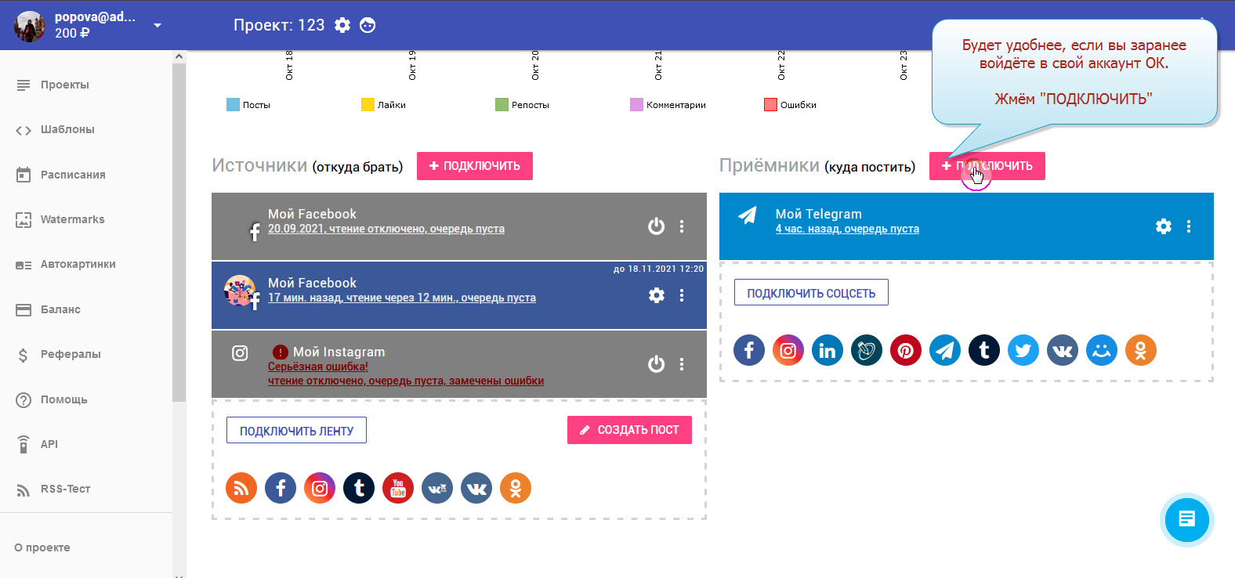Viewport: 1235px width, 578px height.
Task: Open three-dot menu of Мой Telegram
Action: (x=1189, y=226)
